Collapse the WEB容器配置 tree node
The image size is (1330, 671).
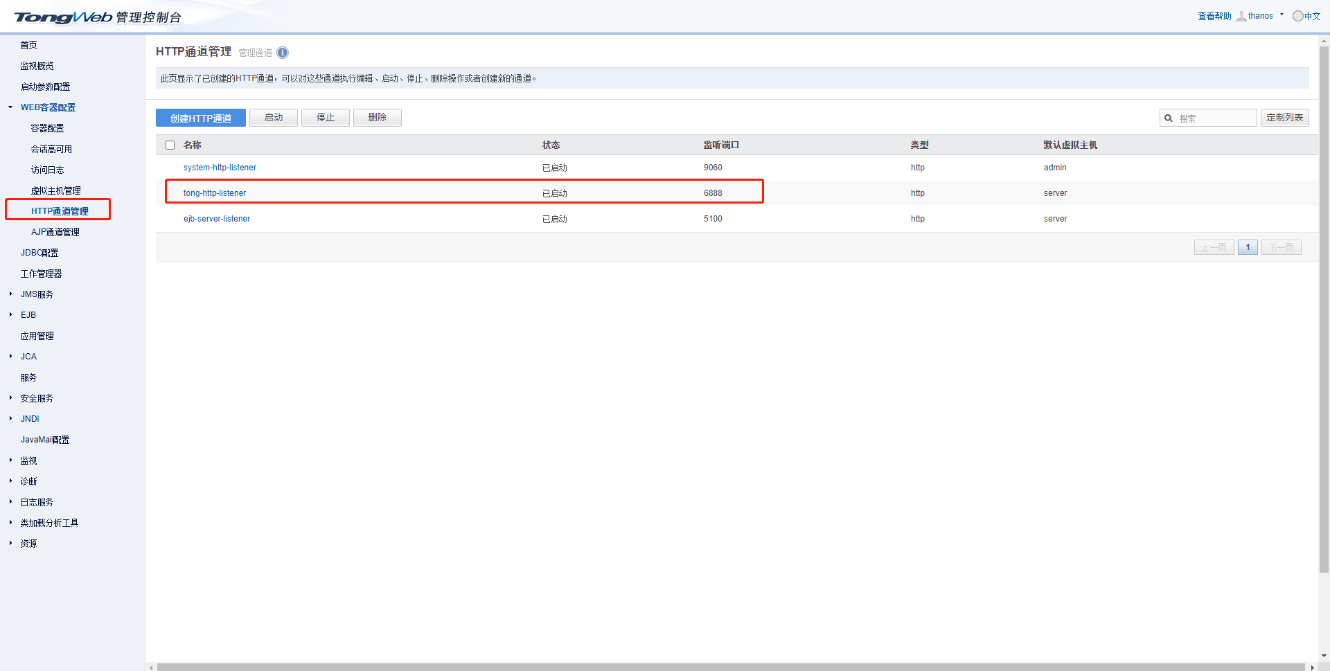(x=10, y=107)
